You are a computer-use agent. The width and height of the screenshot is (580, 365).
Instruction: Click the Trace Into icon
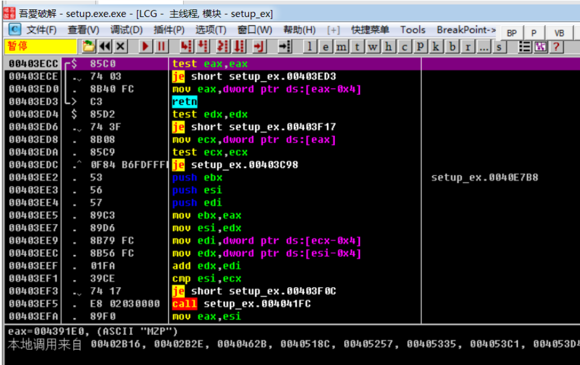222,47
